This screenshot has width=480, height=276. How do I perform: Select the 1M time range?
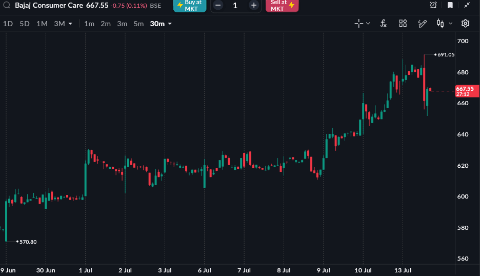42,24
